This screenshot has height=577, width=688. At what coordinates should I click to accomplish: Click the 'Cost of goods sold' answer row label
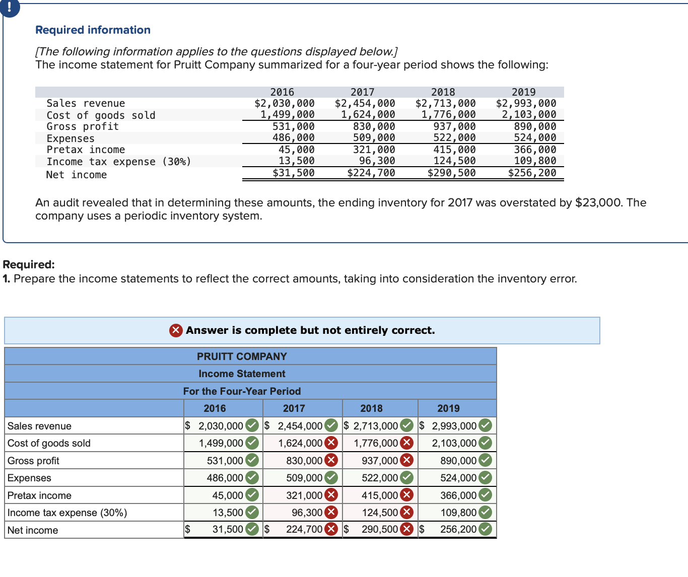click(x=49, y=443)
